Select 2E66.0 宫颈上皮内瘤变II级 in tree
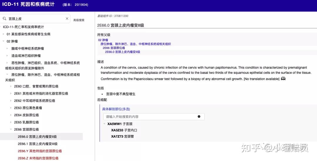This screenshot has width=317, height=161. point(37,137)
